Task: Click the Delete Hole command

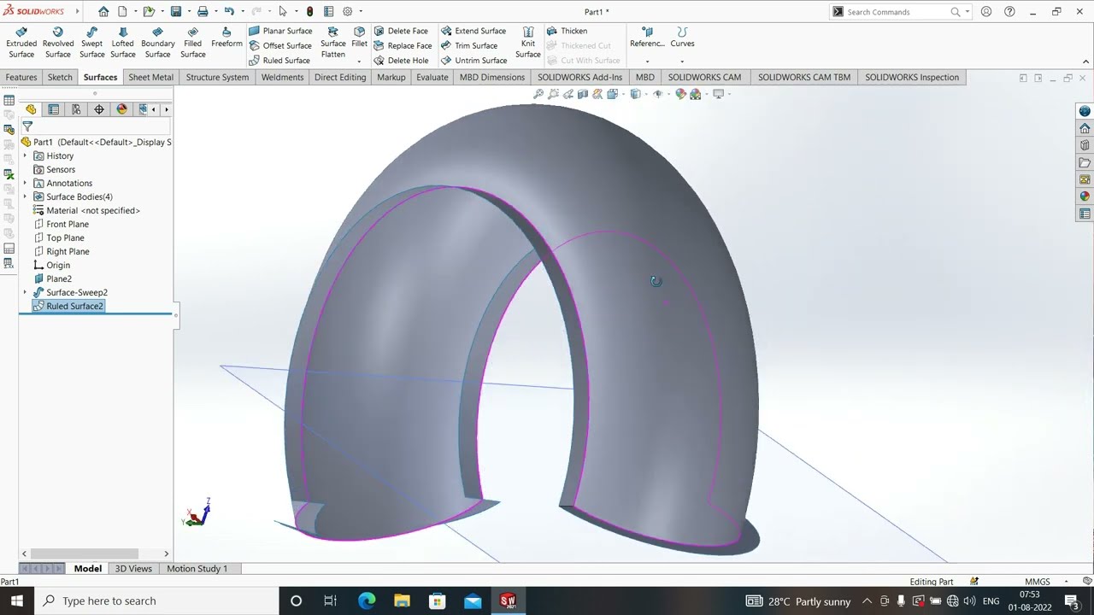Action: pos(401,61)
